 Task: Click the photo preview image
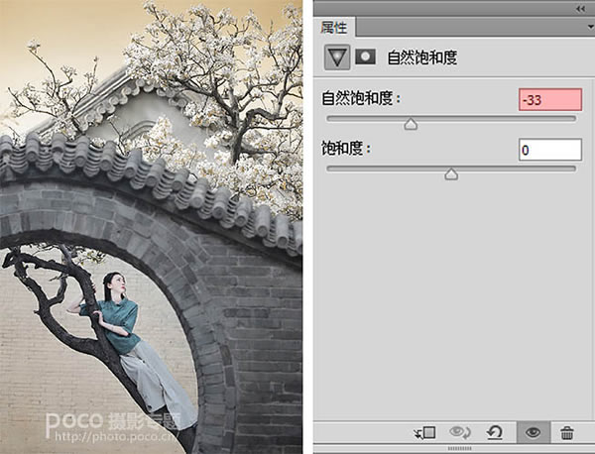coord(151,227)
